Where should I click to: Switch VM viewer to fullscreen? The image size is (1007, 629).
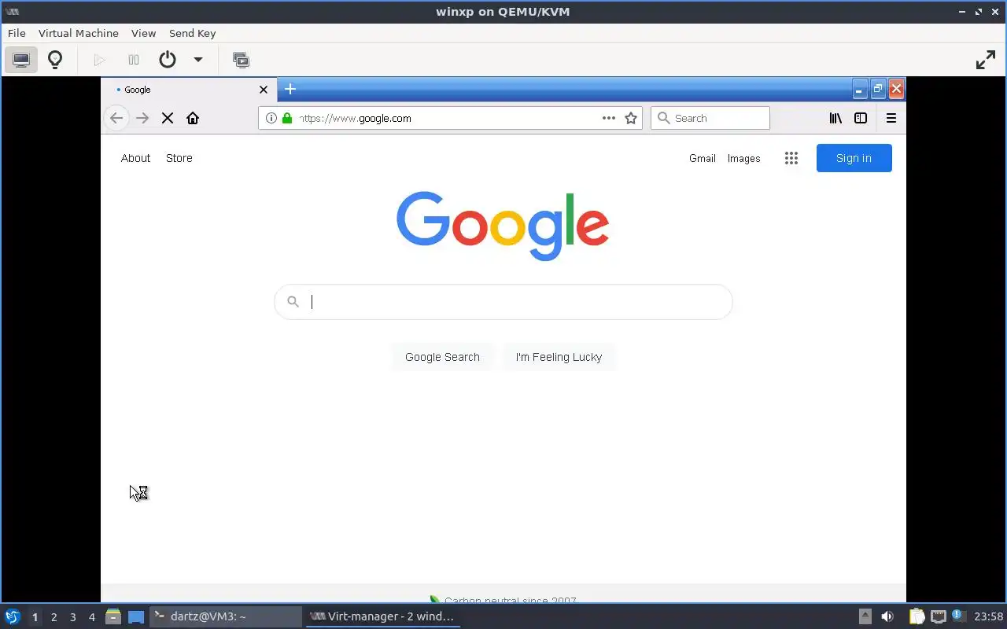tap(986, 60)
